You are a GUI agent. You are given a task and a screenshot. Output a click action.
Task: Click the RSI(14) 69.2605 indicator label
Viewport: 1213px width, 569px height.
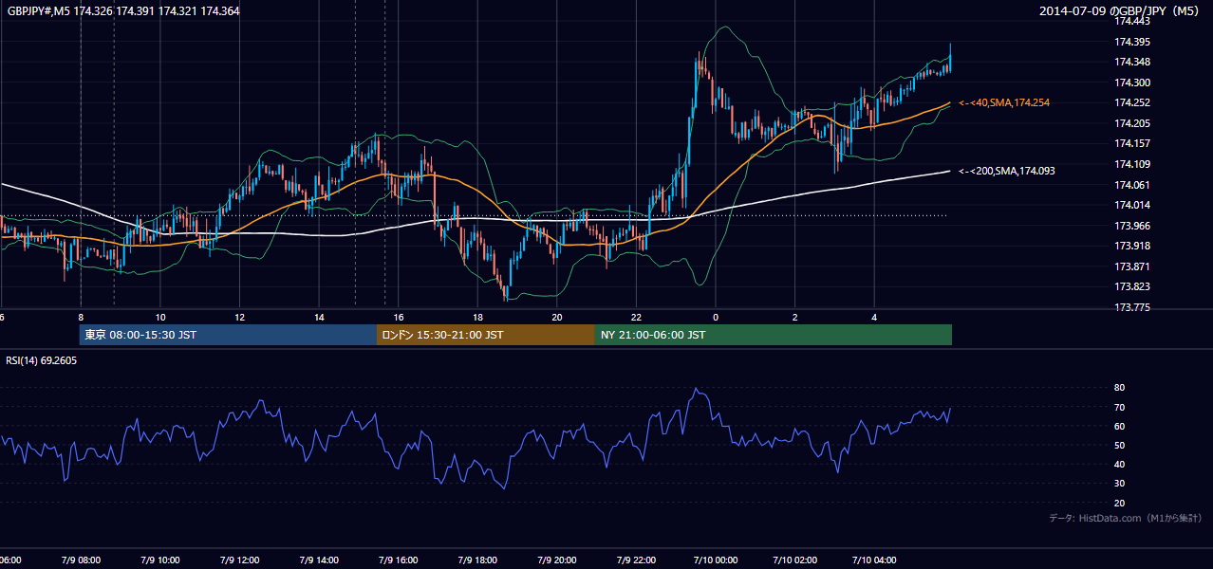(x=42, y=360)
